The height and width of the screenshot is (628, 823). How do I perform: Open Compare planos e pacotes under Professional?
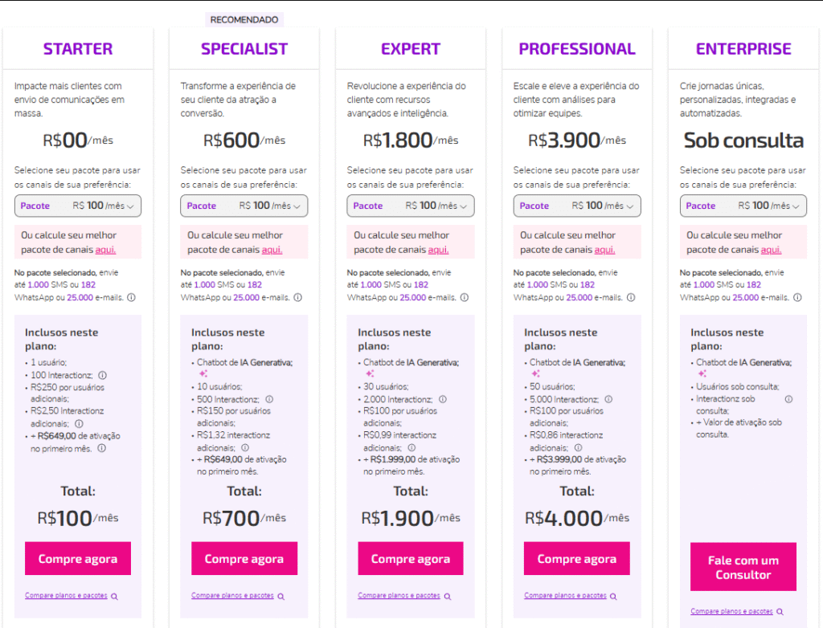tap(565, 595)
